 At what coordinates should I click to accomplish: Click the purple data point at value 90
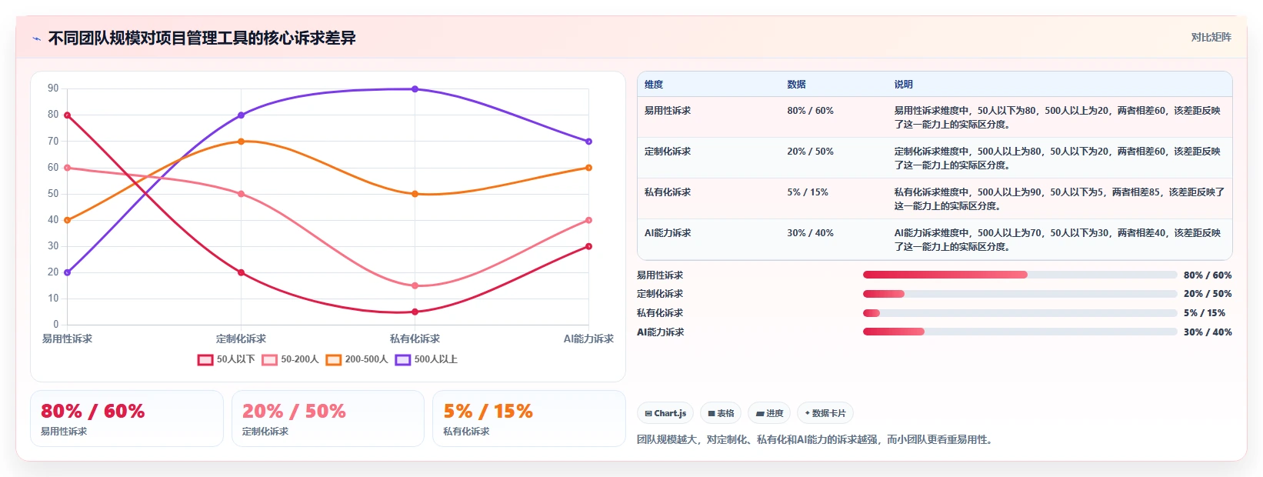click(415, 89)
